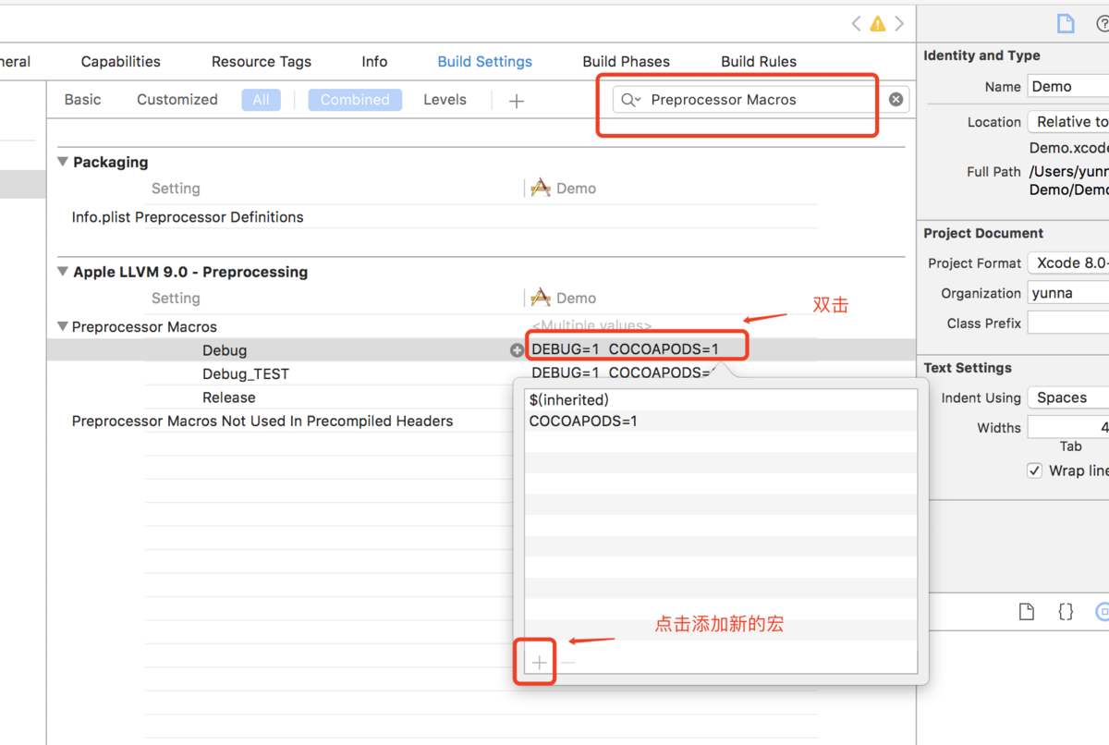Click add conditional setting icon on Debug
This screenshot has width=1109, height=745.
pos(517,350)
